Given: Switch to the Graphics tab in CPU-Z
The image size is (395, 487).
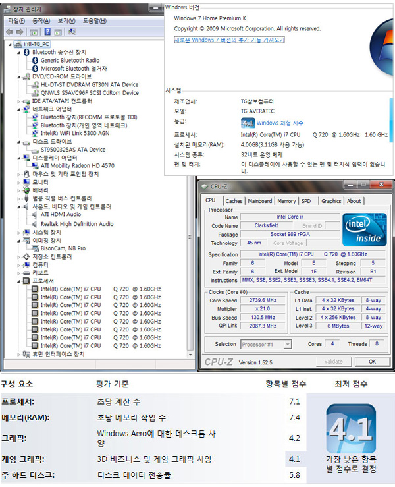Looking at the screenshot, I should click(x=331, y=201).
